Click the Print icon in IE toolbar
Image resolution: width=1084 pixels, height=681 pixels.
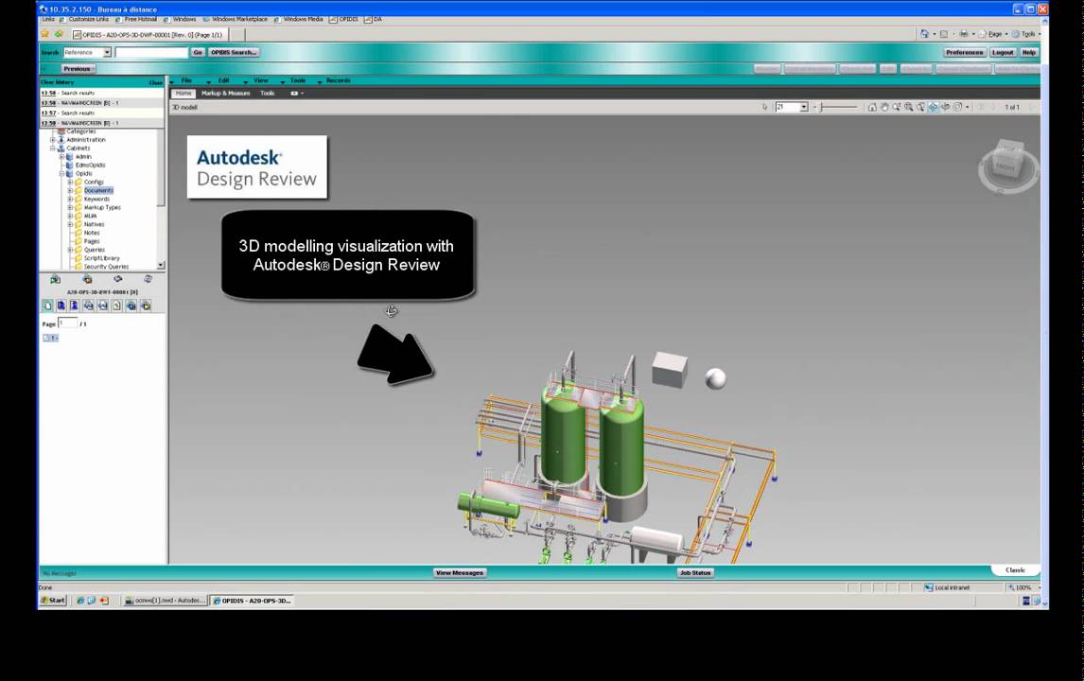963,34
